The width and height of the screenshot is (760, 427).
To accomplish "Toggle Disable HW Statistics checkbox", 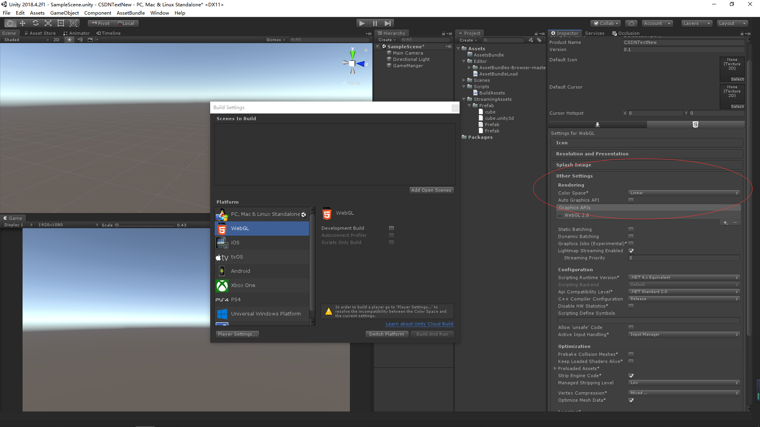I will (631, 306).
